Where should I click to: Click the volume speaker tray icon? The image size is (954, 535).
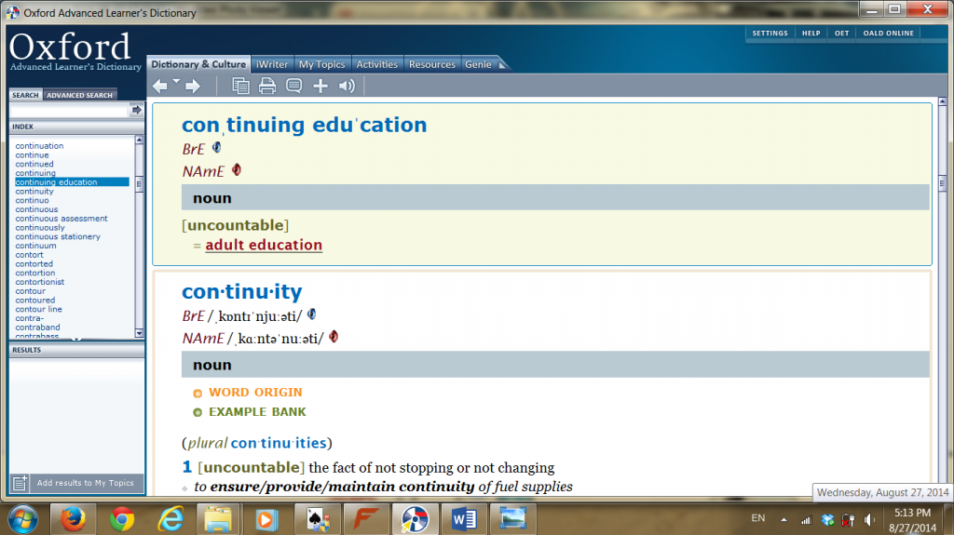(x=869, y=520)
